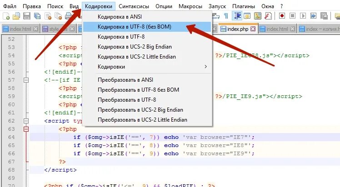This screenshot has height=187, width=340.
Task: Click 'var browser="IE8"' string text
Action: (217, 145)
